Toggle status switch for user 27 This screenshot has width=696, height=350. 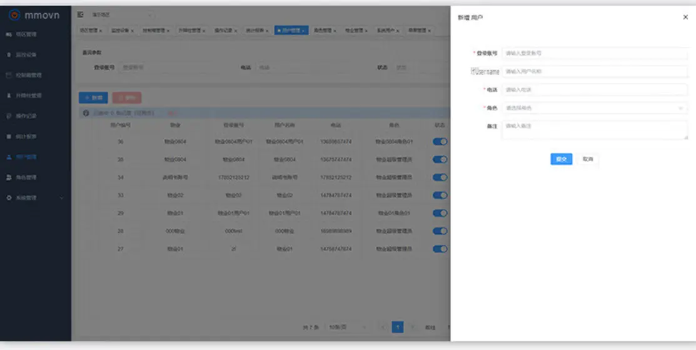pos(440,249)
